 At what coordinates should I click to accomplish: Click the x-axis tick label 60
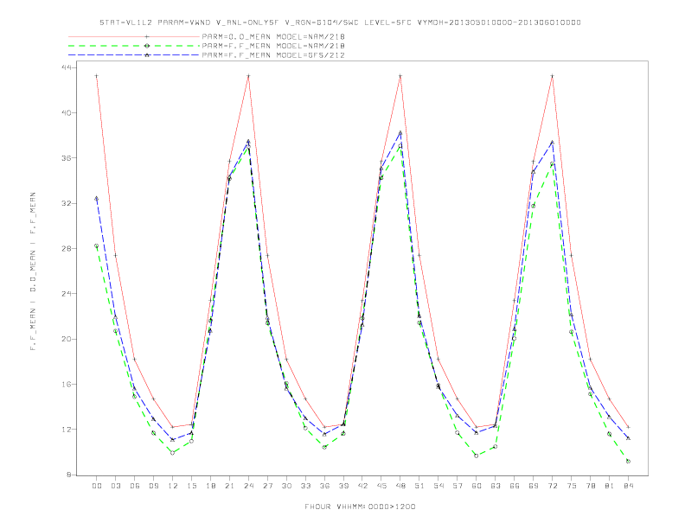[x=477, y=486]
